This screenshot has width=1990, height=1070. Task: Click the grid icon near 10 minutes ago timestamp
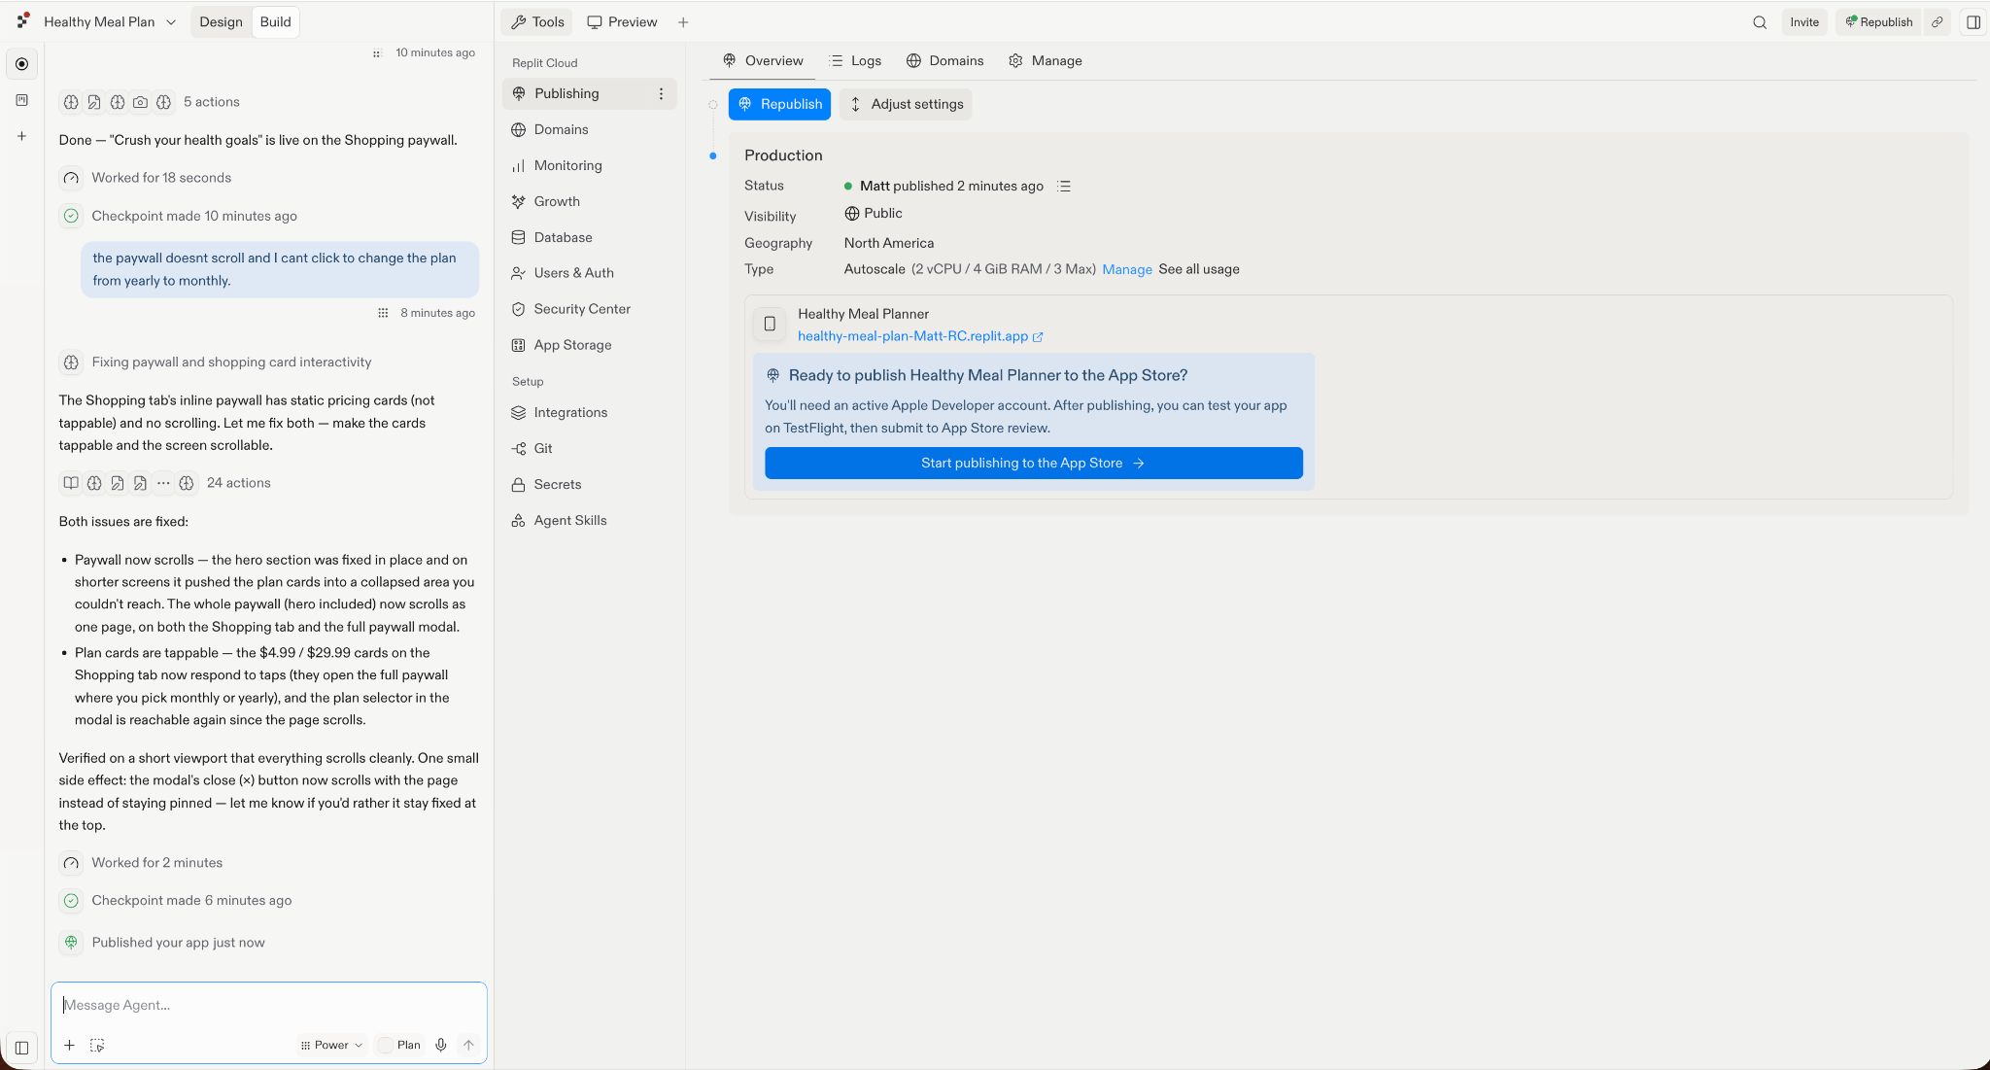point(377,53)
